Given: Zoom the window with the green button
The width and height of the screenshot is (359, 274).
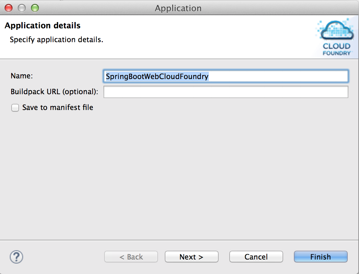Looking at the screenshot, I should click(x=35, y=8).
